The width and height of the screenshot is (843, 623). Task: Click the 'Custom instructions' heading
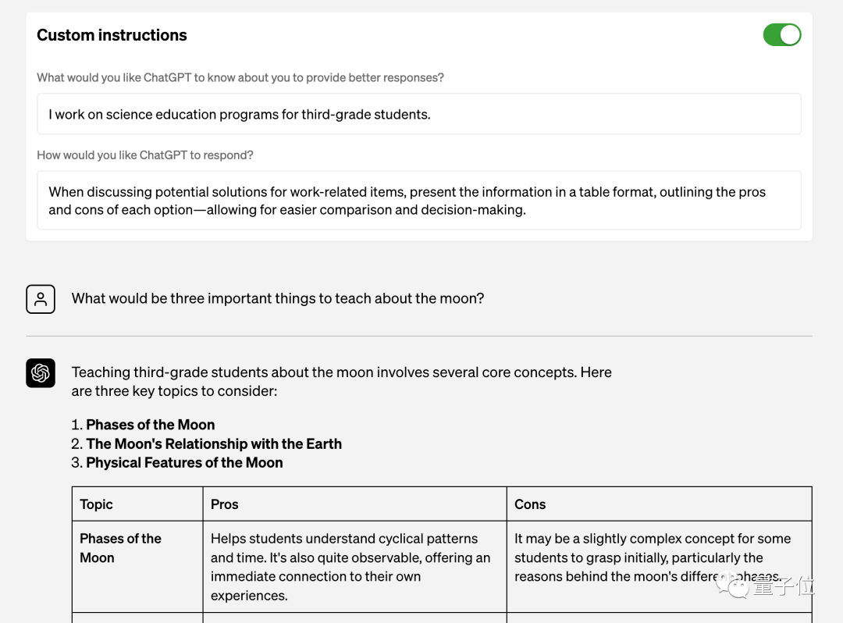112,35
